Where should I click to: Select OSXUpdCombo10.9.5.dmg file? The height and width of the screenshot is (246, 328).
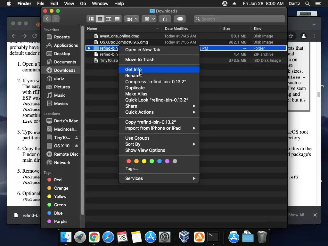click(186, 42)
